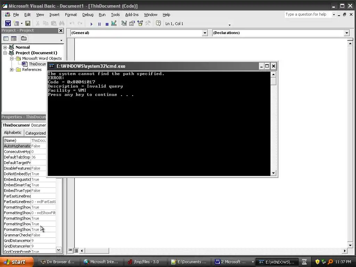356x267 pixels.
Task: Select the AutoHyphenation property row
Action: (25, 146)
